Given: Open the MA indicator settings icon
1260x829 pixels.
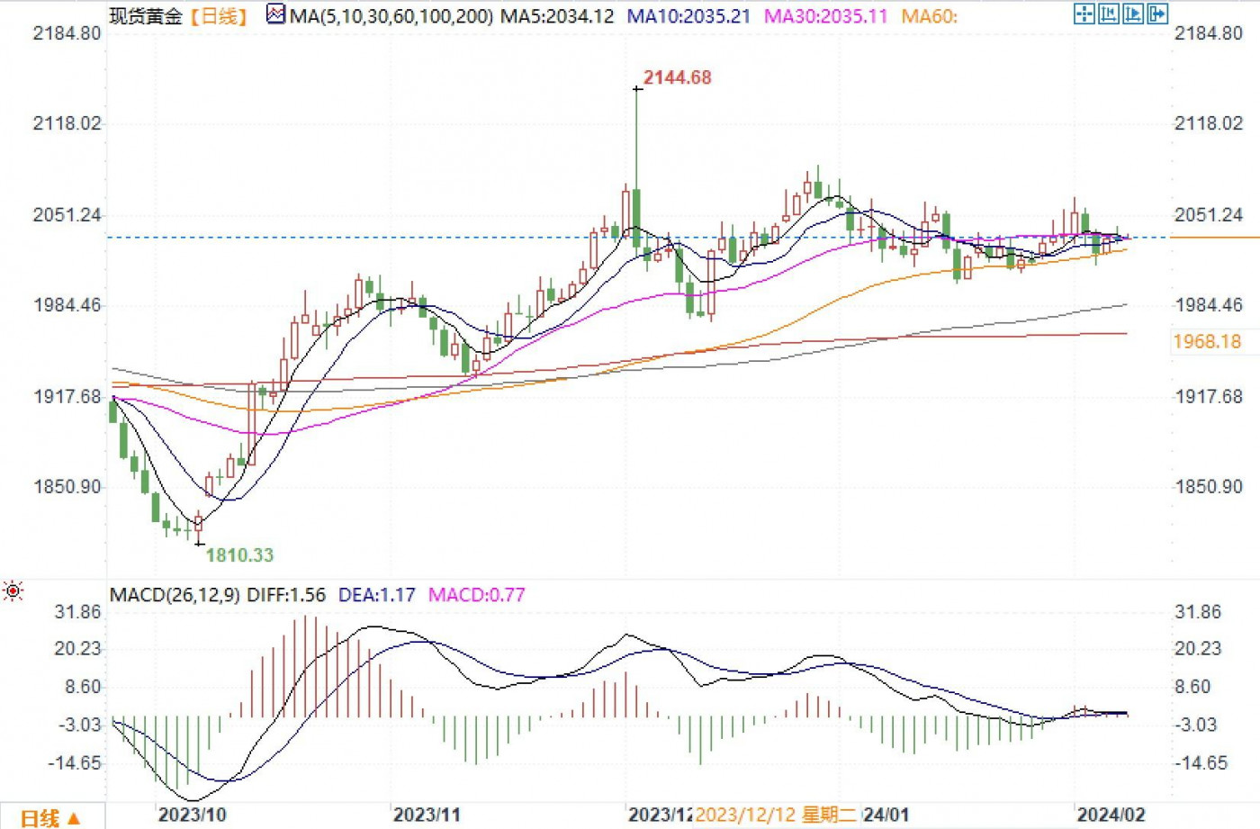Looking at the screenshot, I should [x=275, y=14].
